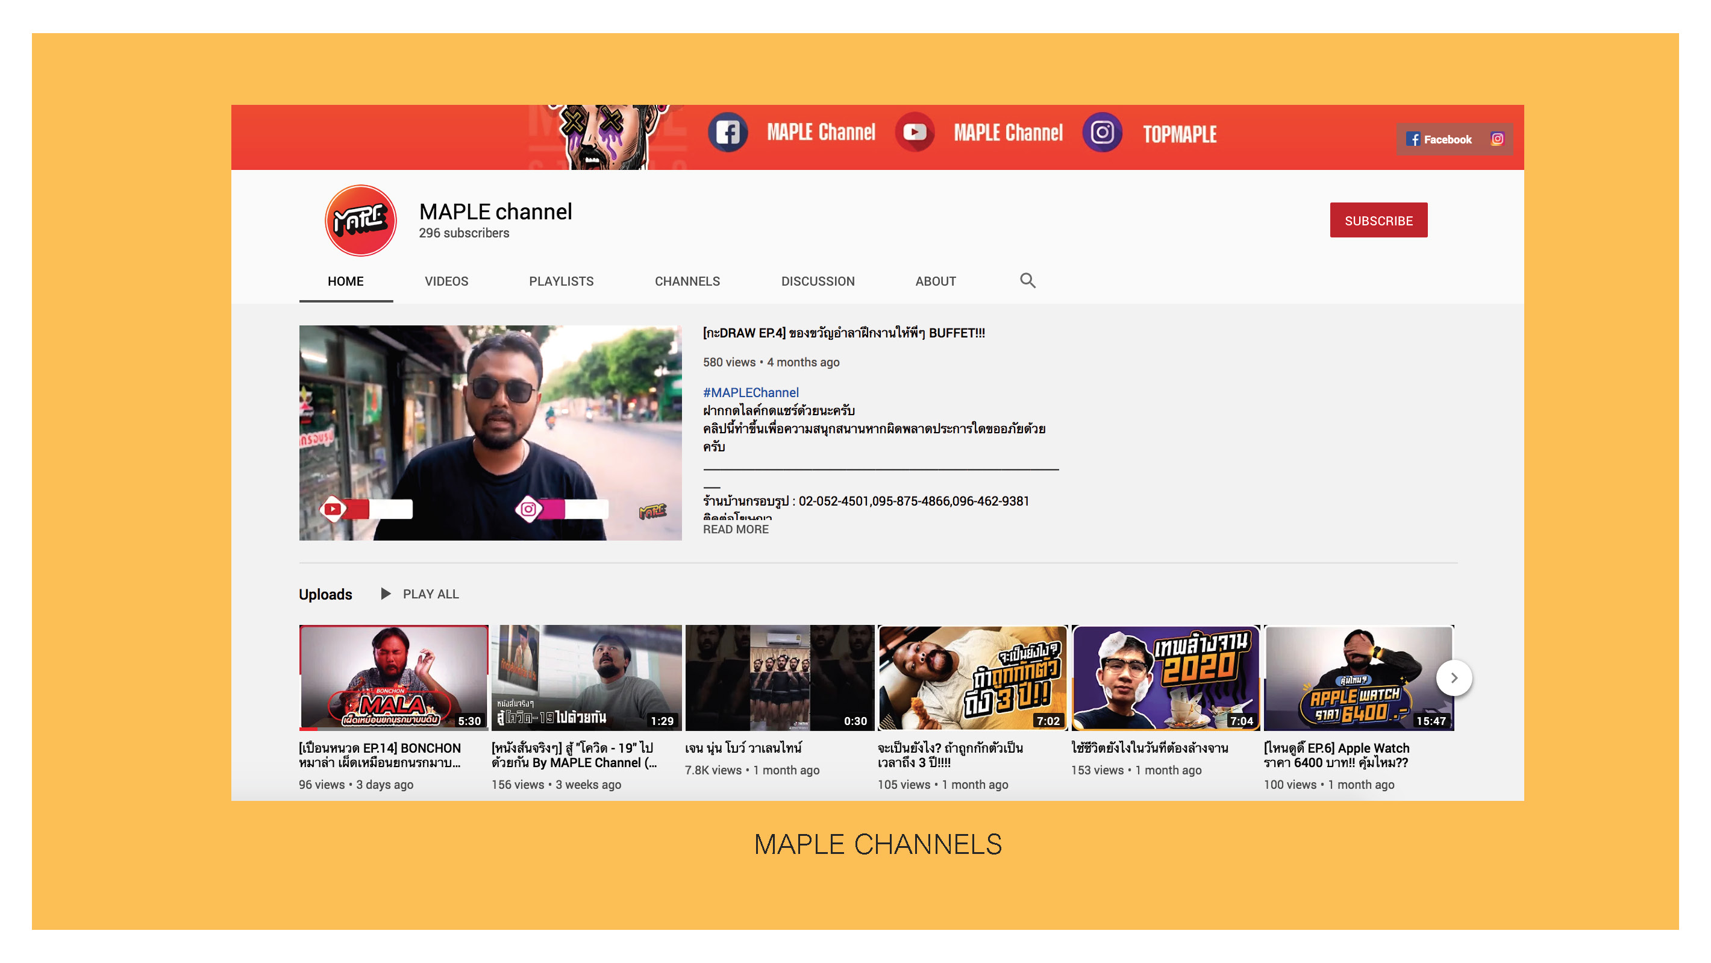Click the title จะเป็นยังไง? ถ้าถูกกักตัว

point(951,755)
